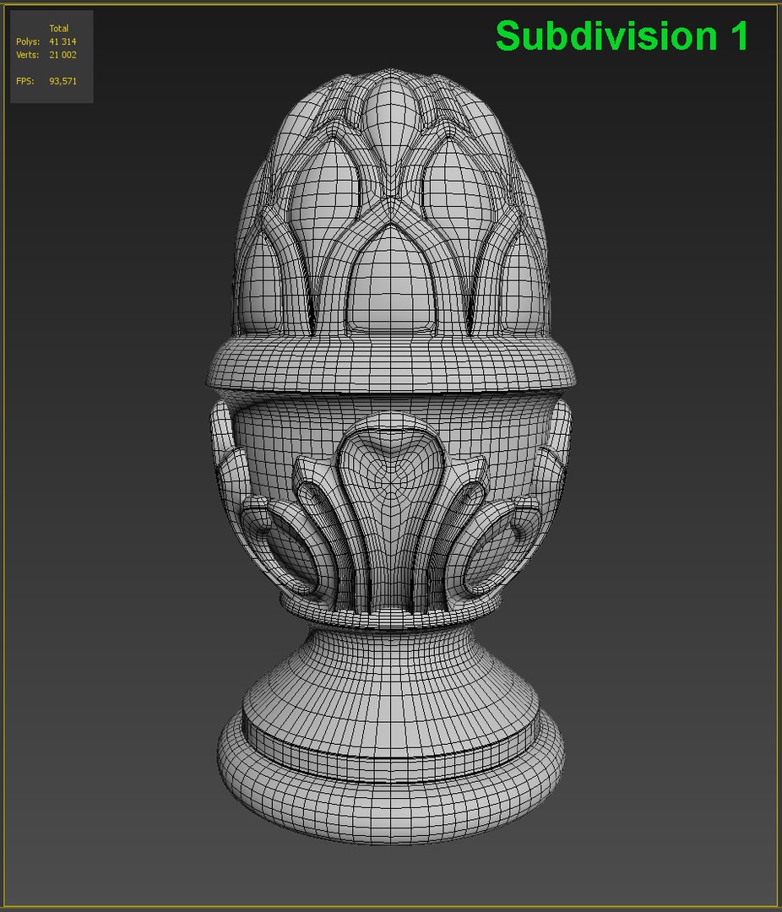The height and width of the screenshot is (912, 782).
Task: Click the Verts count value 21 002
Action: click(x=62, y=55)
